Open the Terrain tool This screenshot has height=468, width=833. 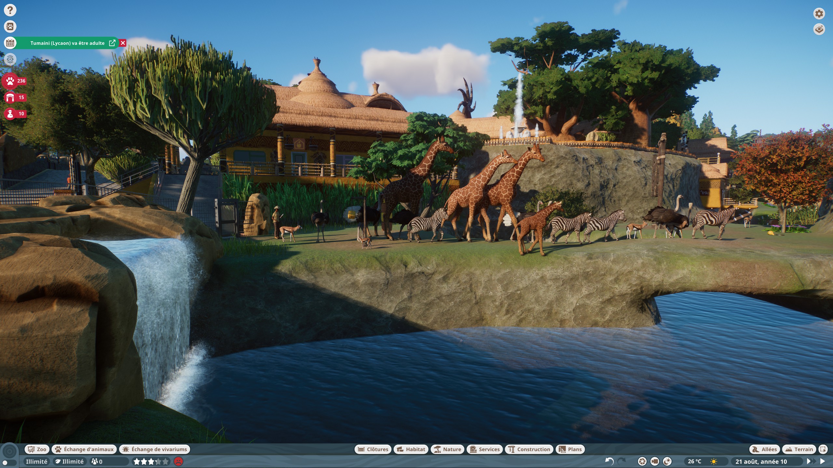(x=799, y=449)
